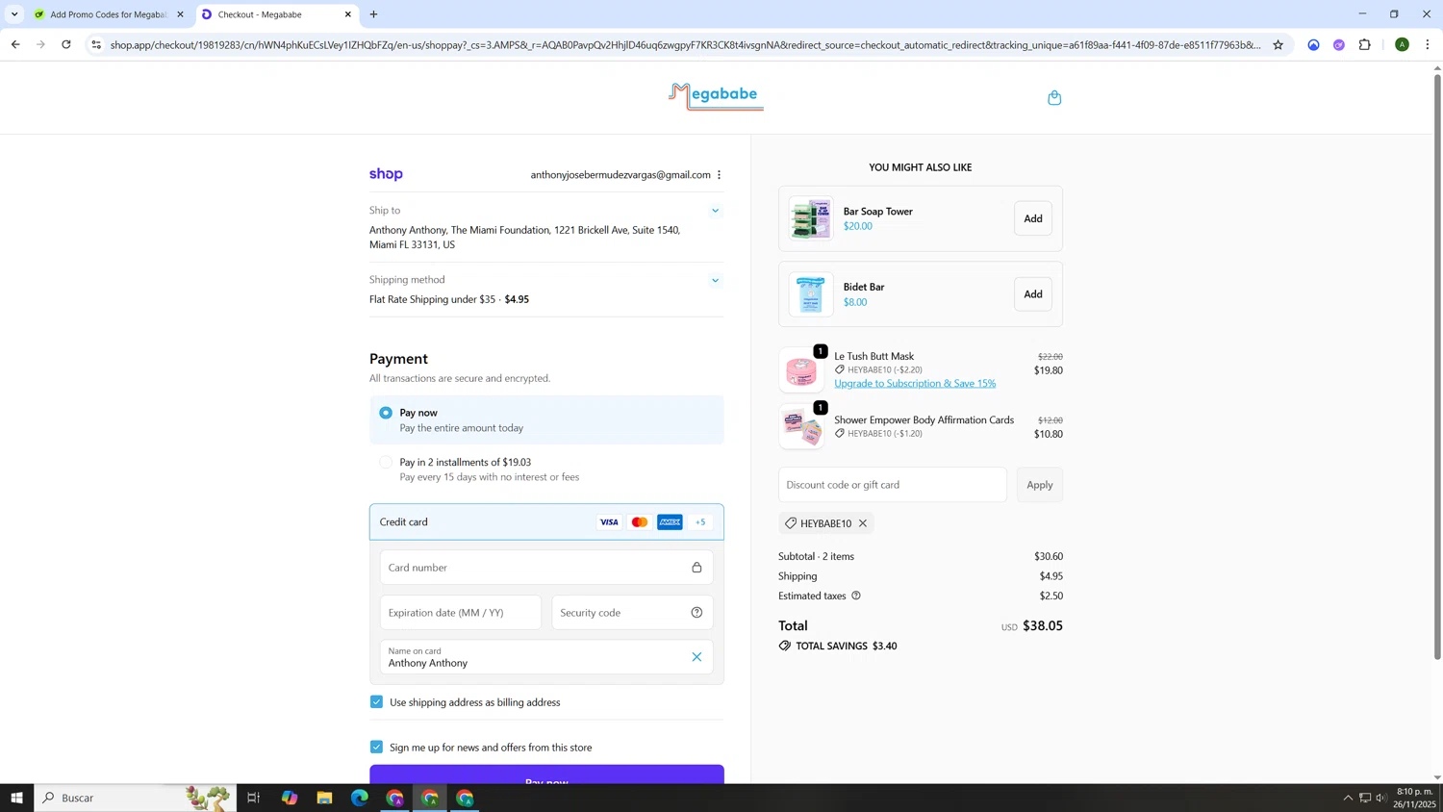1443x812 pixels.
Task: Open Bidet Bar product thumbnail
Action: (811, 294)
